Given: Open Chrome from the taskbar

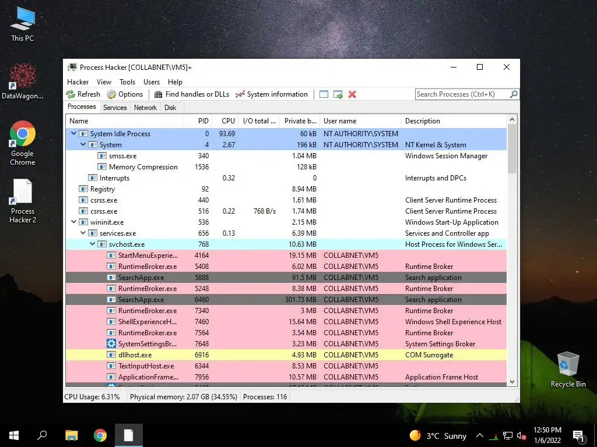Looking at the screenshot, I should pos(100,435).
